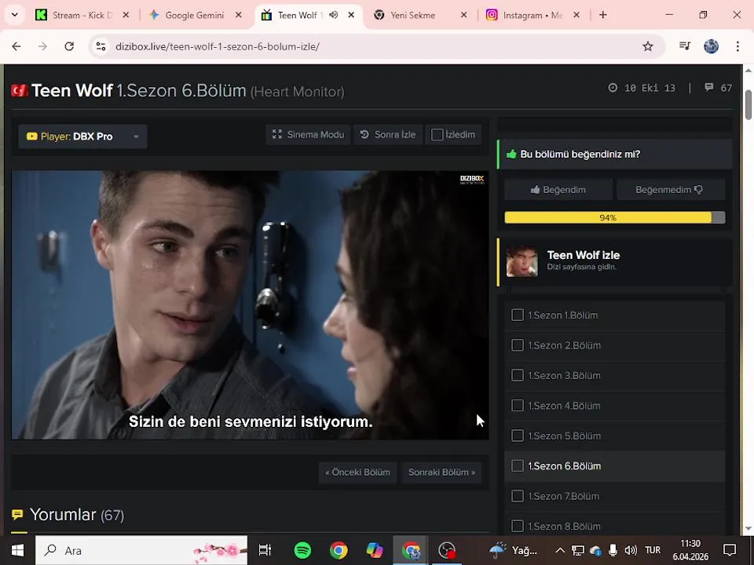
Task: Click the Teen Wolf series thumbnail
Action: pyautogui.click(x=522, y=262)
